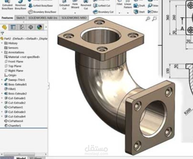Image resolution: width=193 pixels, height=159 pixels.
Task: Click the Zoom to Fit magnifier icon
Action: [x=148, y=19]
